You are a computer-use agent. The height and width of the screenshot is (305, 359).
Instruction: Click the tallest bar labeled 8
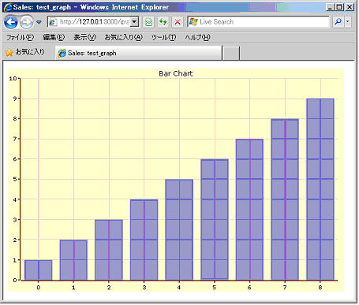[x=320, y=189]
